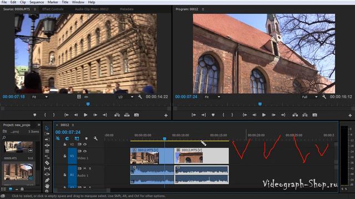355x199 pixels.
Task: Click Extract button in Program monitor
Action: [x=305, y=115]
